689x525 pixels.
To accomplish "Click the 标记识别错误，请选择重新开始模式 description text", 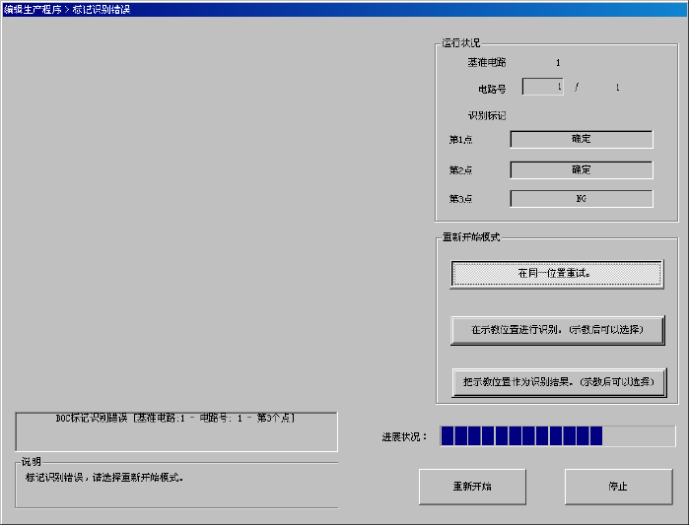I will (x=104, y=477).
